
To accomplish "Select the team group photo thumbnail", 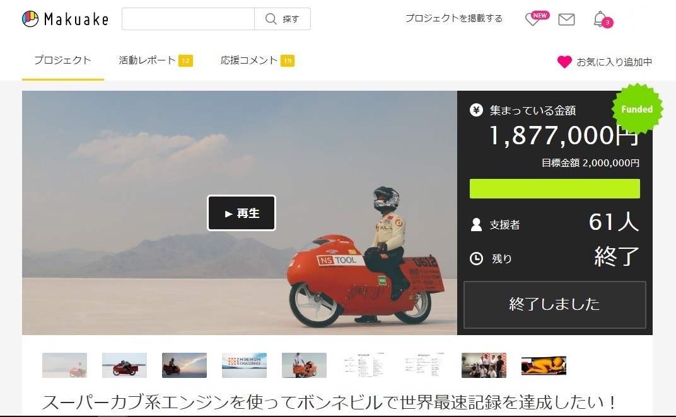I will pos(484,365).
